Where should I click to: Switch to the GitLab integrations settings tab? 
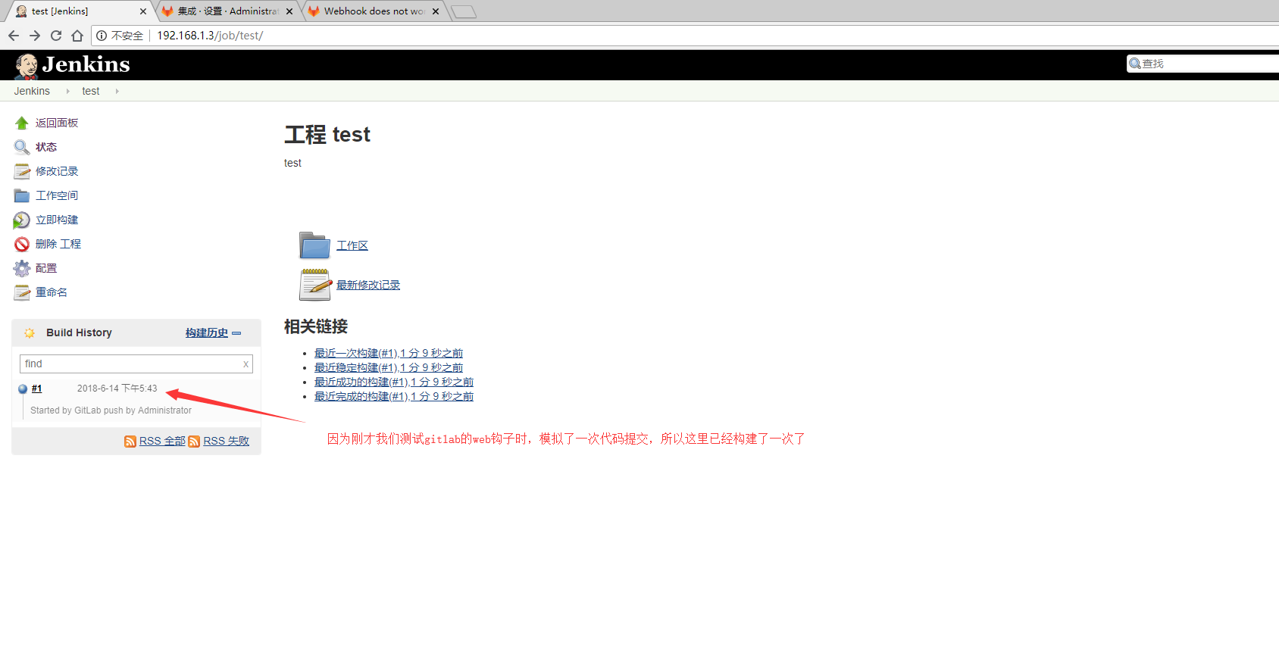point(227,11)
